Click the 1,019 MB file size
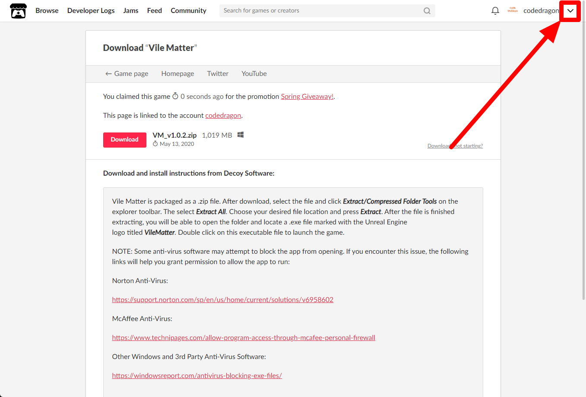 [217, 135]
